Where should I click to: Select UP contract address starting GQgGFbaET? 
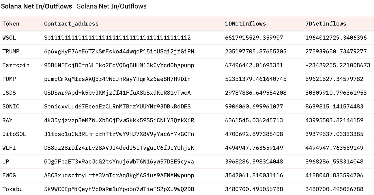pos(119,162)
